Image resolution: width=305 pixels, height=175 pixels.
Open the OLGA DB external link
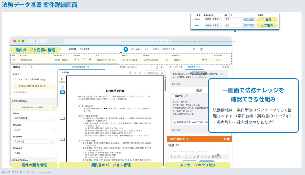coord(136,49)
